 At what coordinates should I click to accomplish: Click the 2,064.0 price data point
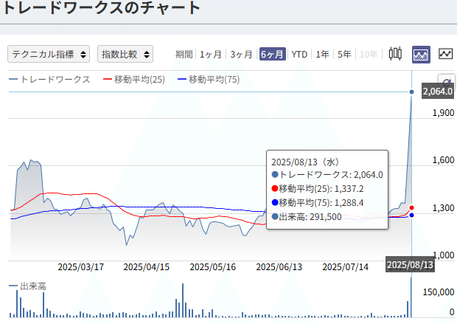[x=411, y=92]
